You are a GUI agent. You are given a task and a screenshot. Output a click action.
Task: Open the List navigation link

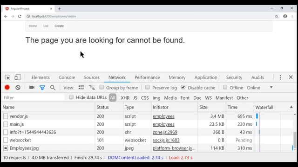[46, 26]
